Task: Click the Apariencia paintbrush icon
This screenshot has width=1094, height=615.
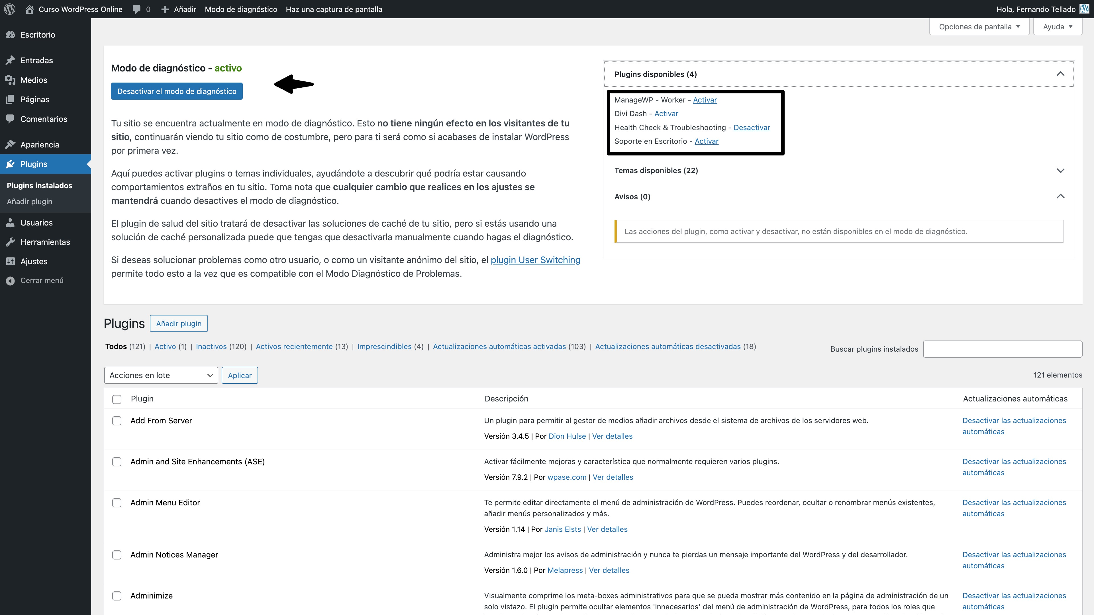Action: point(10,144)
